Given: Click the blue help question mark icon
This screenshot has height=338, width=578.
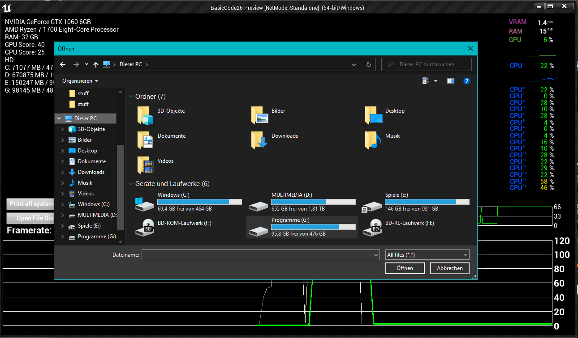Looking at the screenshot, I should pyautogui.click(x=467, y=81).
